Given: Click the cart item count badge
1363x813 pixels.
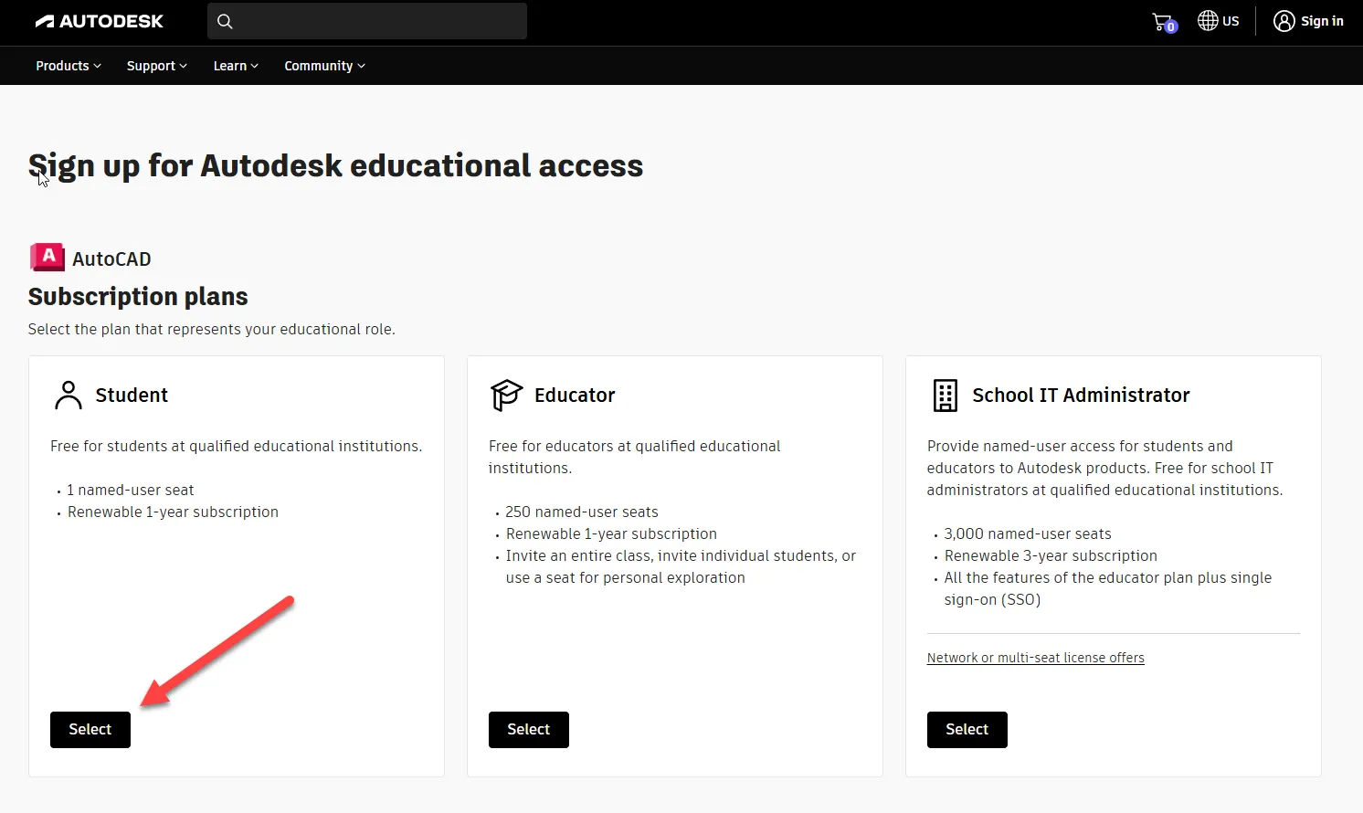Looking at the screenshot, I should pyautogui.click(x=1172, y=26).
